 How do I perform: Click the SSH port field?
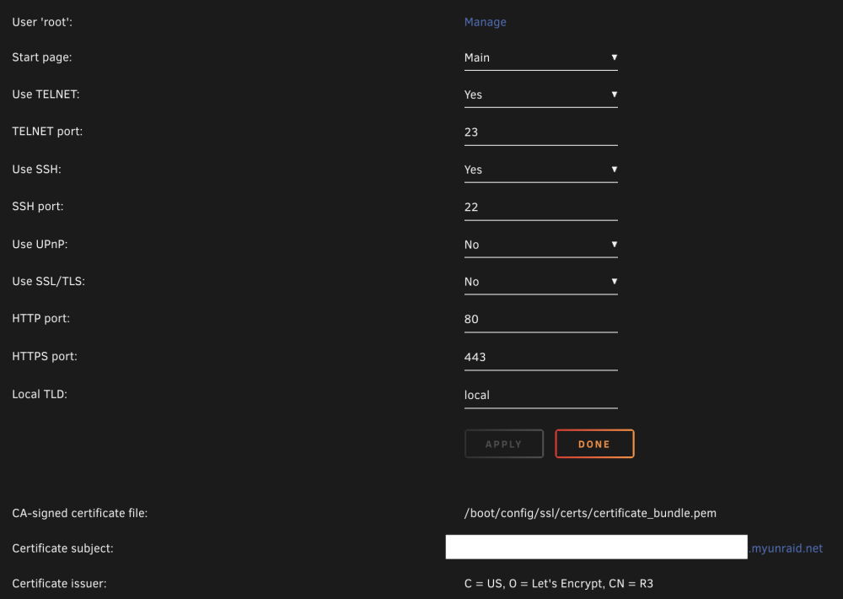pyautogui.click(x=541, y=208)
